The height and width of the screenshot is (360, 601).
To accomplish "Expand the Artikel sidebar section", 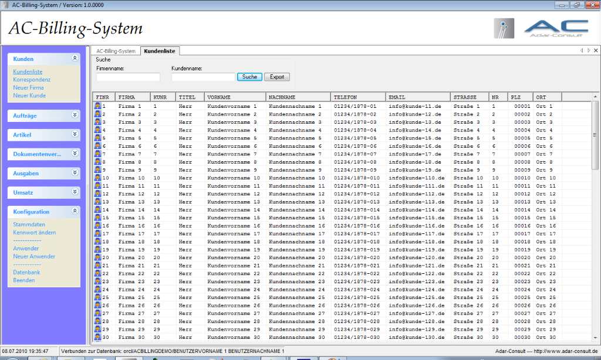I will tap(75, 134).
